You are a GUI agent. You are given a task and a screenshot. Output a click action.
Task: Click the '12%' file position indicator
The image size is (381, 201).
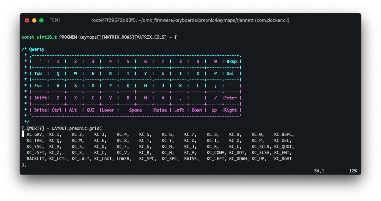[353, 171]
